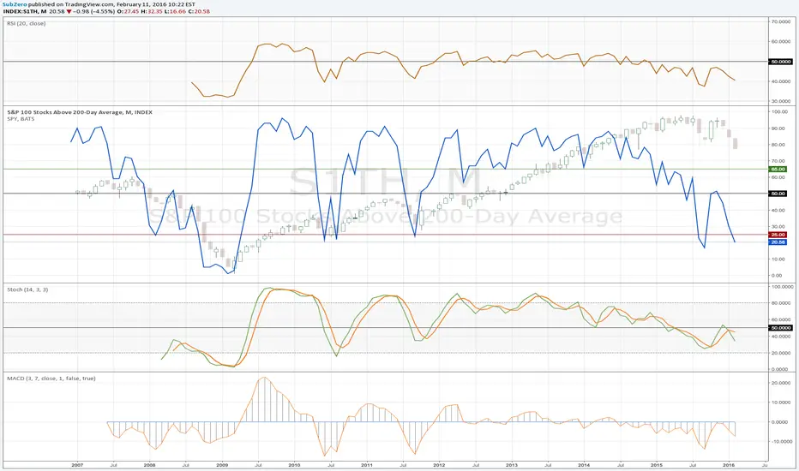
Task: Select the SPY, BATS comparison label
Action: [x=21, y=119]
